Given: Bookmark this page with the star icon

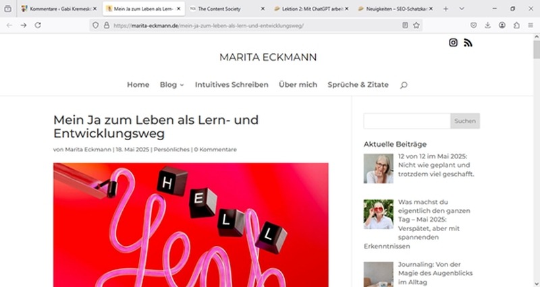Looking at the screenshot, I should [x=416, y=25].
